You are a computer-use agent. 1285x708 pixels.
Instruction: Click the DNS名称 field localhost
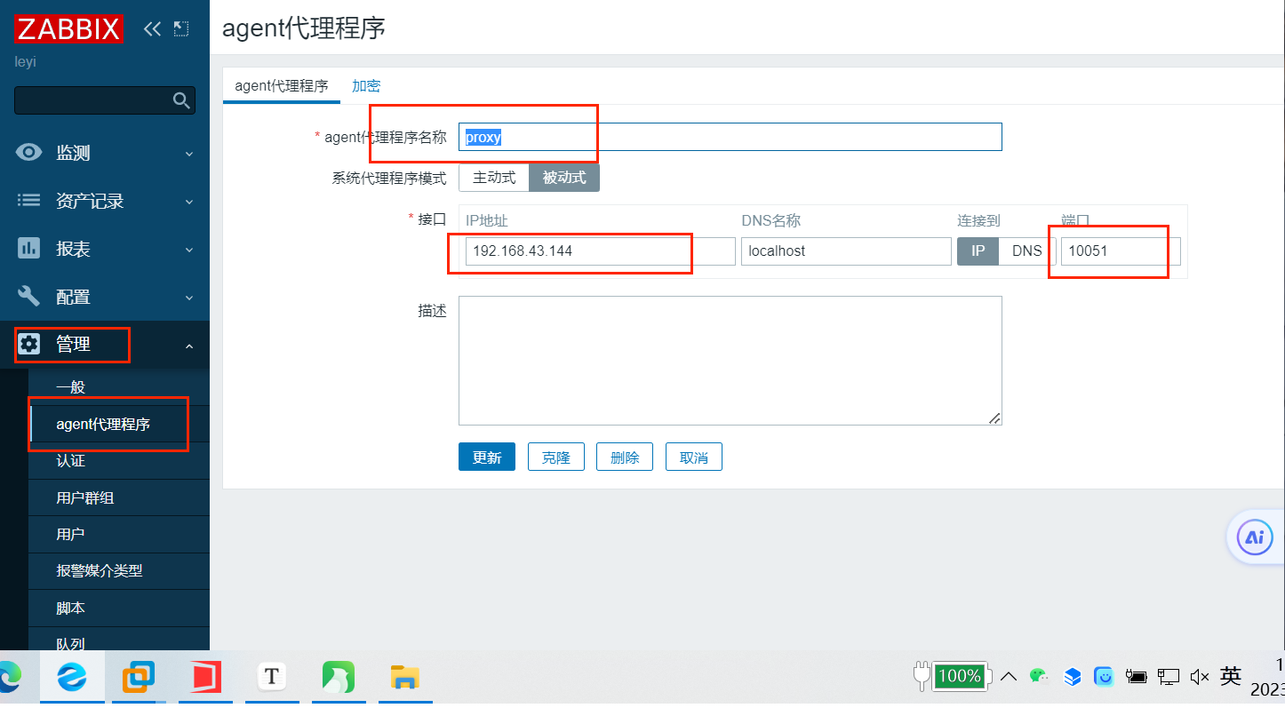click(846, 251)
